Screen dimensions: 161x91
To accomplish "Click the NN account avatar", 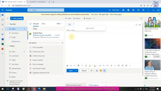I will click(x=158, y=10).
